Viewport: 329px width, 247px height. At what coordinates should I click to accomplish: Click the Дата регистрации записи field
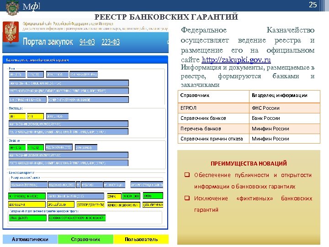coord(147,185)
